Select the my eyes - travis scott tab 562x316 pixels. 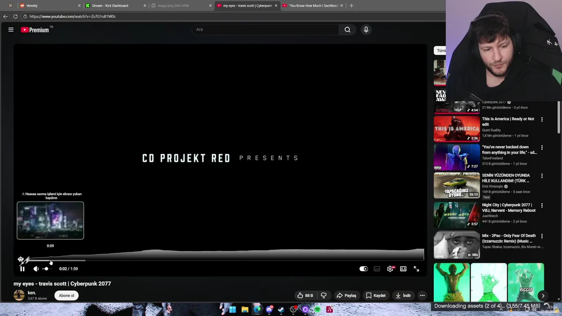point(247,6)
